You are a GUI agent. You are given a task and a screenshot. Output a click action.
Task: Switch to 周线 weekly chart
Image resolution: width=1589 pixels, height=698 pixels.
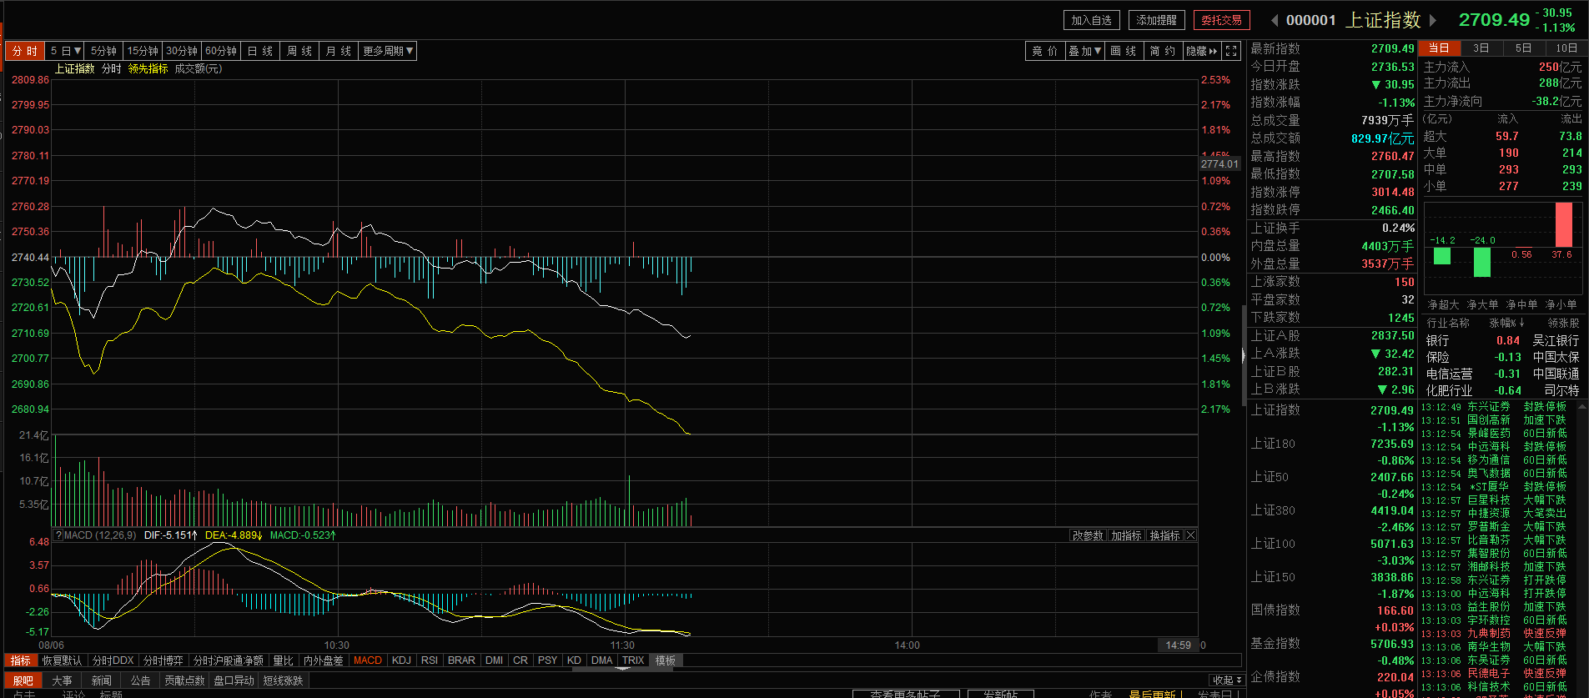(299, 51)
